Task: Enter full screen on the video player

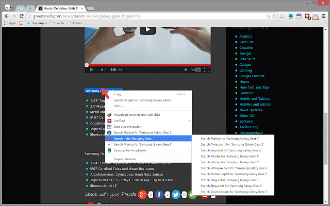Action: 207,70
